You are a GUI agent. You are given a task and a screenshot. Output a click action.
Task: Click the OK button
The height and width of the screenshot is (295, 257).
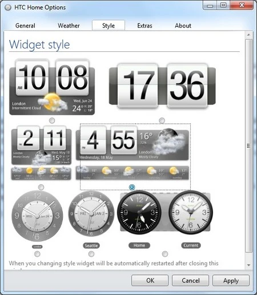[150, 280]
